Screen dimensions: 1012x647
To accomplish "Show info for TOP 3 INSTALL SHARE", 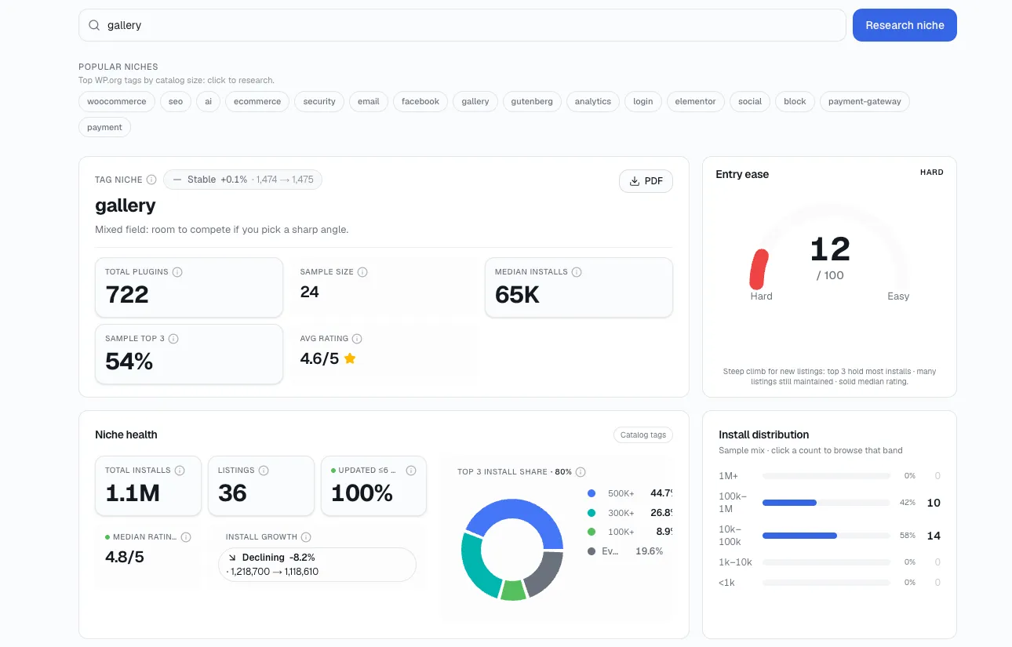I will click(x=581, y=472).
